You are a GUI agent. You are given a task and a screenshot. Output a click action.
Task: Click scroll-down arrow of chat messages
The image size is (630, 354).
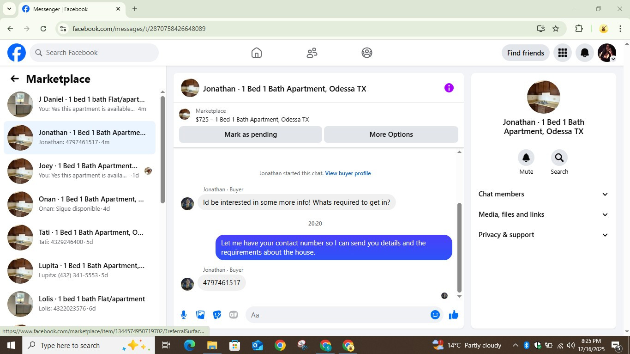pos(459,296)
